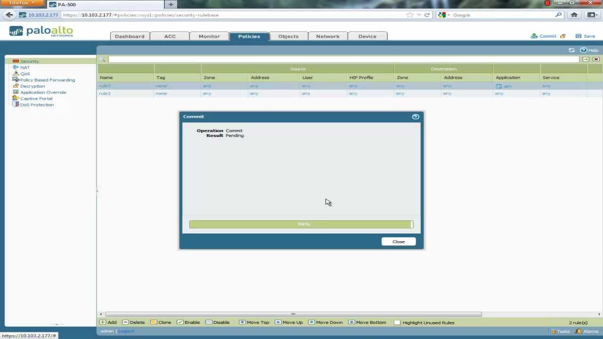Image resolution: width=603 pixels, height=339 pixels.
Task: Go to Firefox home page icon
Action: tap(574, 15)
